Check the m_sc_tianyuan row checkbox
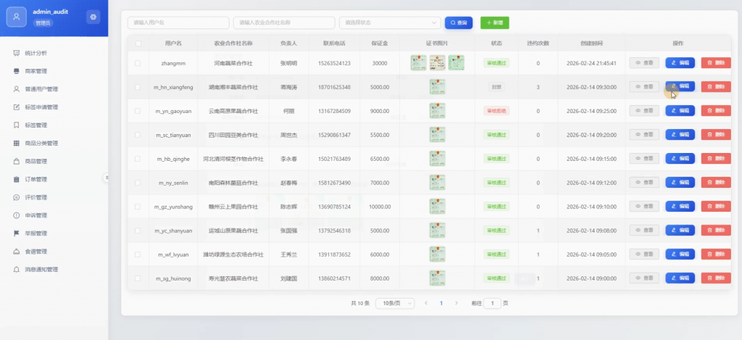742x340 pixels. 138,135
